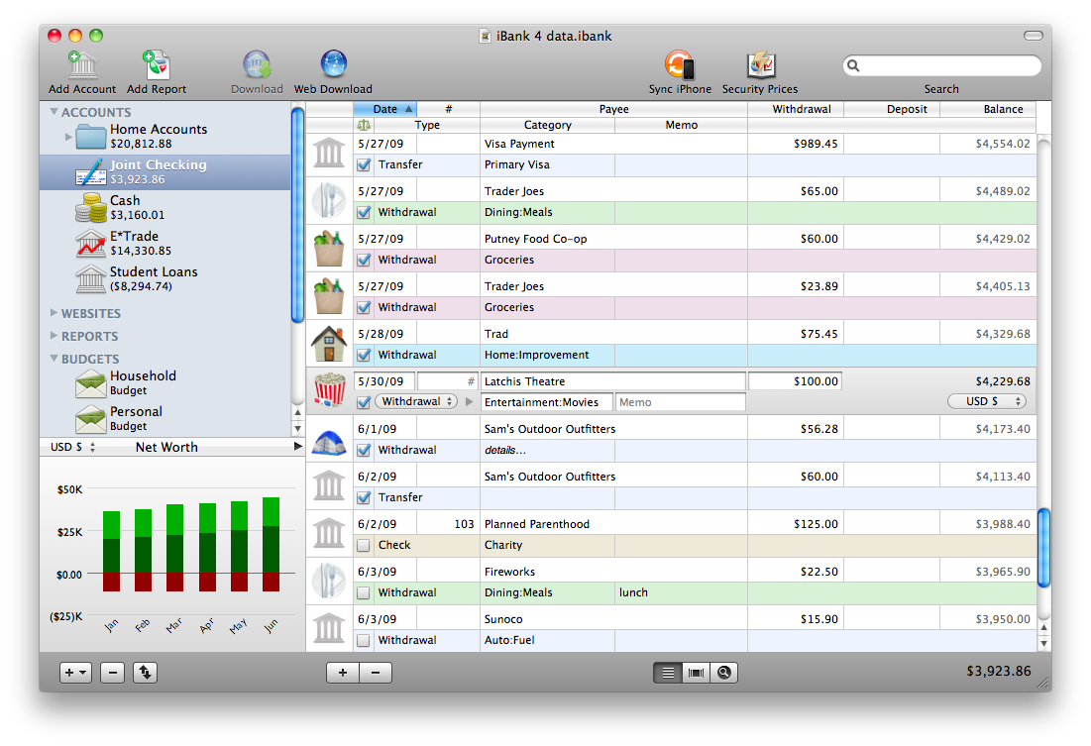Add a new transaction with plus button
This screenshot has width=1091, height=746.
[x=343, y=673]
